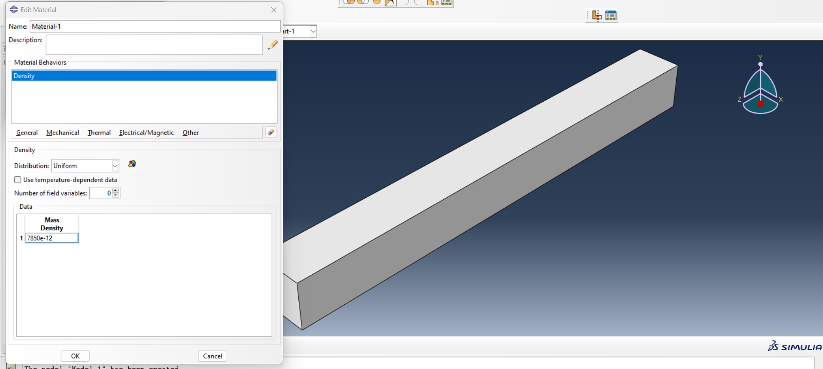Open the General material menu
823x369 pixels.
pyautogui.click(x=27, y=133)
